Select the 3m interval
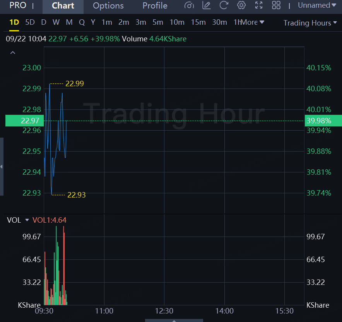This screenshot has height=322, width=342. [141, 22]
